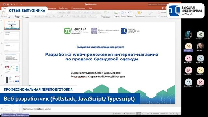Insert a picture with Рисунок icon
Image resolution: width=208 pixels, height=117 pixels.
116,13
